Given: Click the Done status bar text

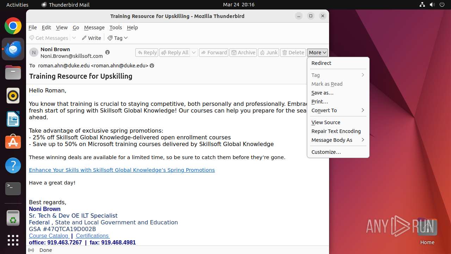Looking at the screenshot, I should 46,250.
